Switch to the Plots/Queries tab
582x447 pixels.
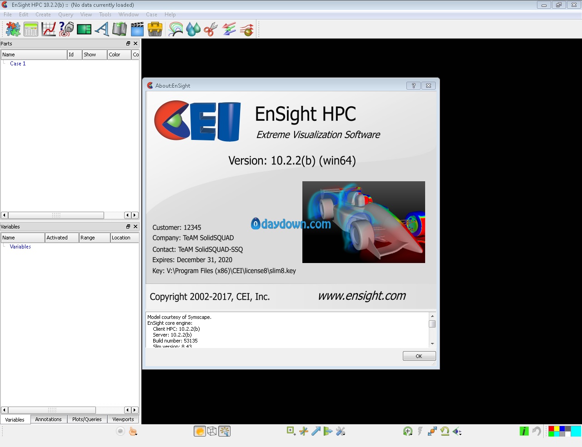(x=87, y=419)
